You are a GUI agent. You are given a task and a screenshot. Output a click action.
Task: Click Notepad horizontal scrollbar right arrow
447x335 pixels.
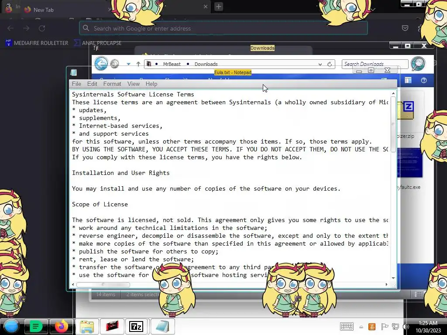387,284
